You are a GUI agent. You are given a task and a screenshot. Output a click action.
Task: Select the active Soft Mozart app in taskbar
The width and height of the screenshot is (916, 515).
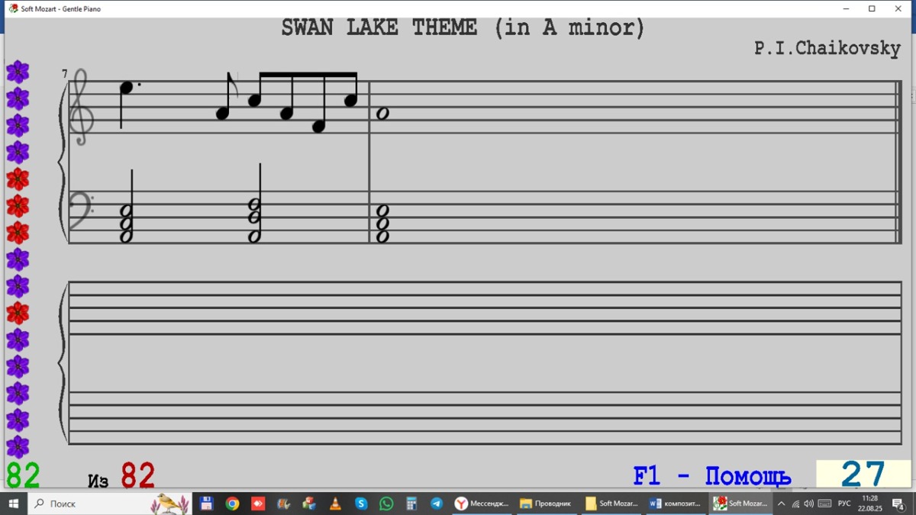[x=741, y=504]
